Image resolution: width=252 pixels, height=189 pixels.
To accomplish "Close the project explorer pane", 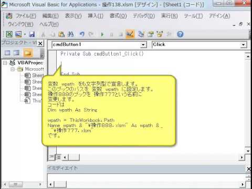I will point(40,44).
